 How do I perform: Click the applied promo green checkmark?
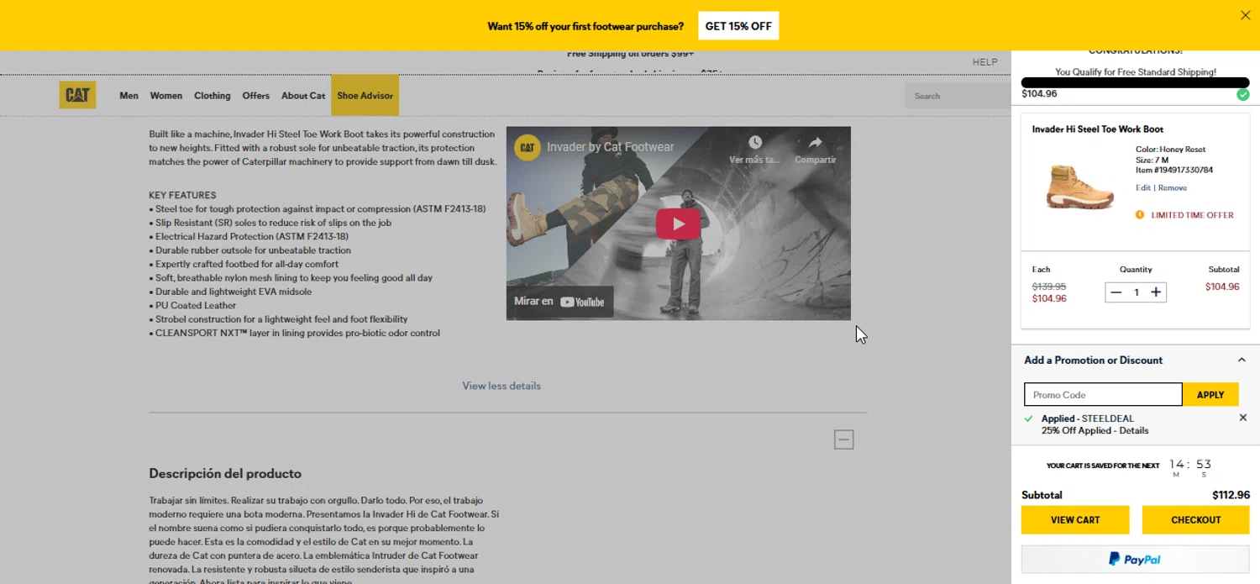tap(1029, 418)
